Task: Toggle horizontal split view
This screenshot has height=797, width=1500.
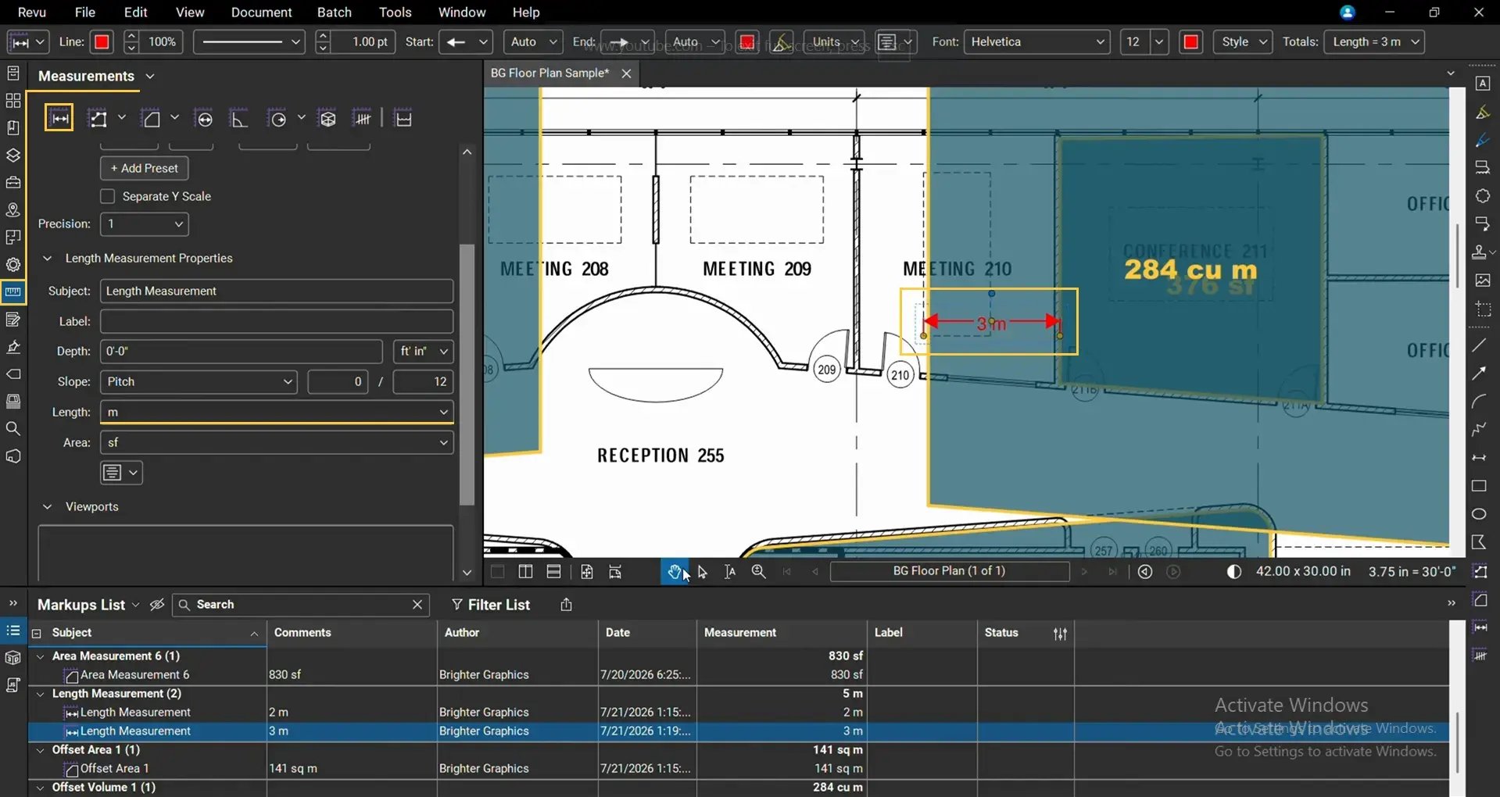Action: tap(553, 572)
